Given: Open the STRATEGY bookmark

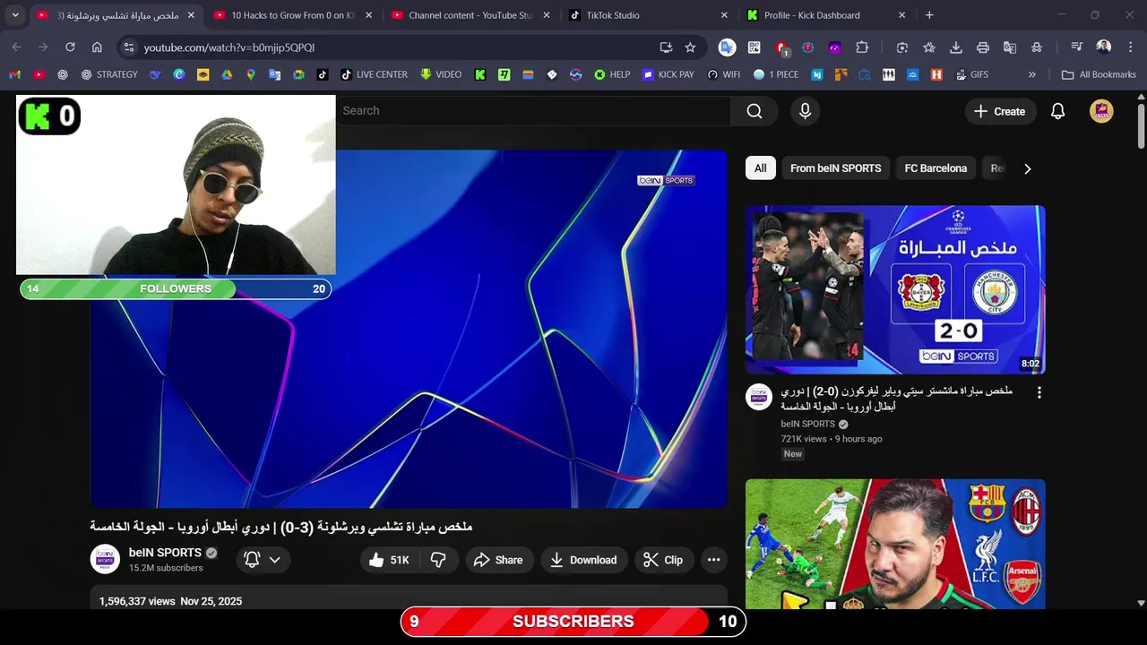Looking at the screenshot, I should click(x=109, y=74).
